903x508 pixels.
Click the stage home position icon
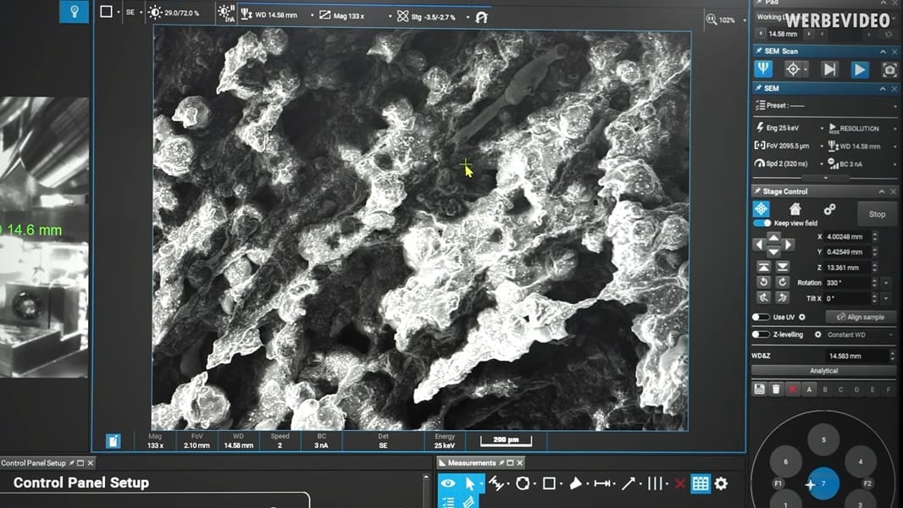(x=795, y=208)
